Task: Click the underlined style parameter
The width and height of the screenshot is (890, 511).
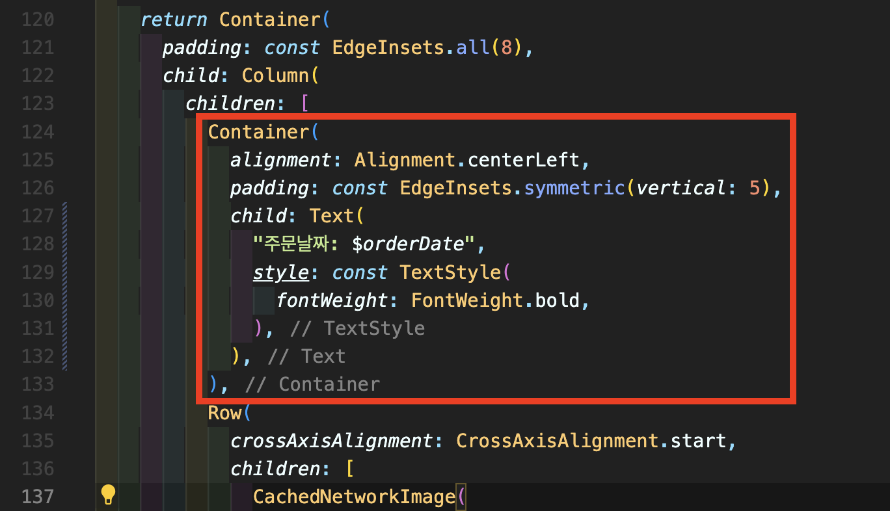Action: point(280,272)
